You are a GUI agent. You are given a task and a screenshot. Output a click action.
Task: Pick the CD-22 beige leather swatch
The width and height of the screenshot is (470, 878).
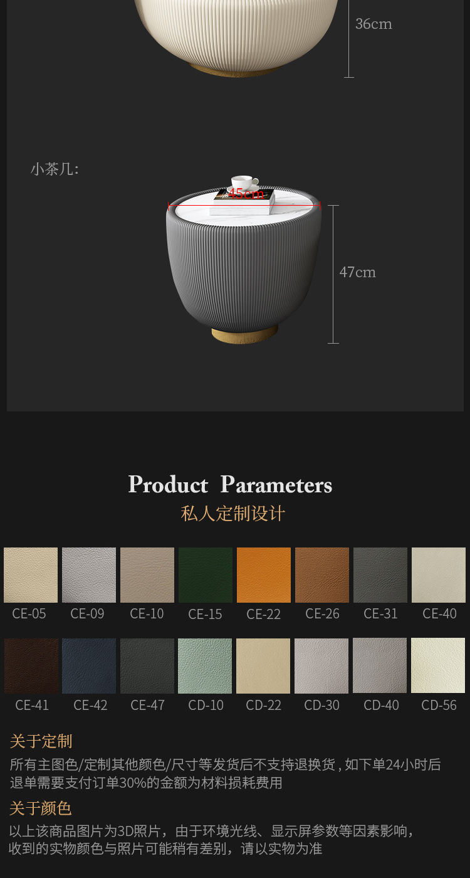(263, 666)
